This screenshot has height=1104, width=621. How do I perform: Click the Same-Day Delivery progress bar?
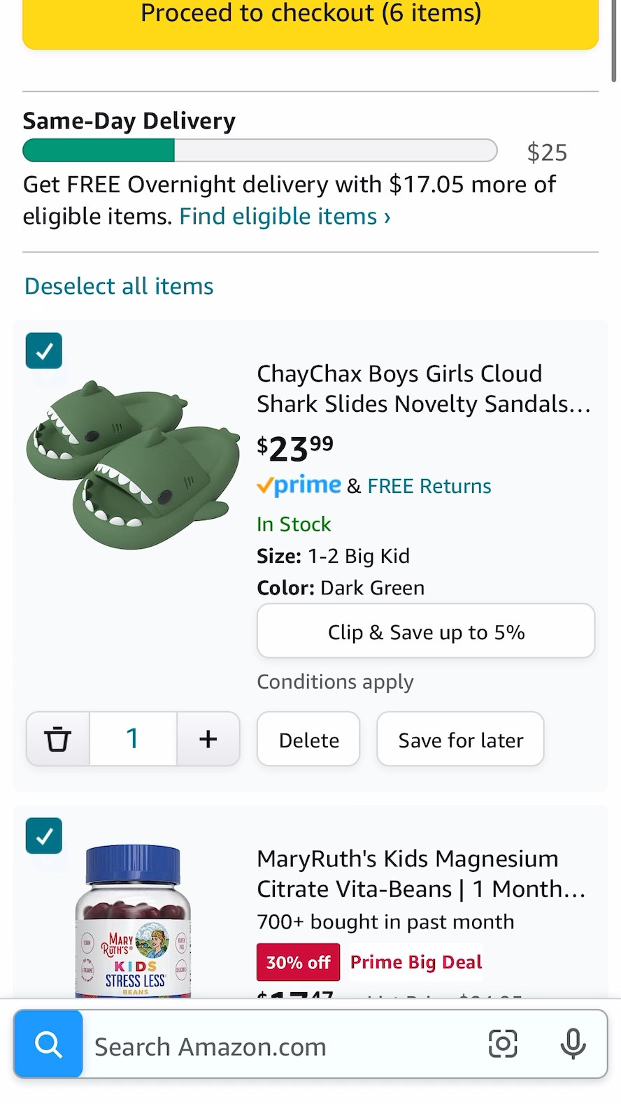pos(259,150)
